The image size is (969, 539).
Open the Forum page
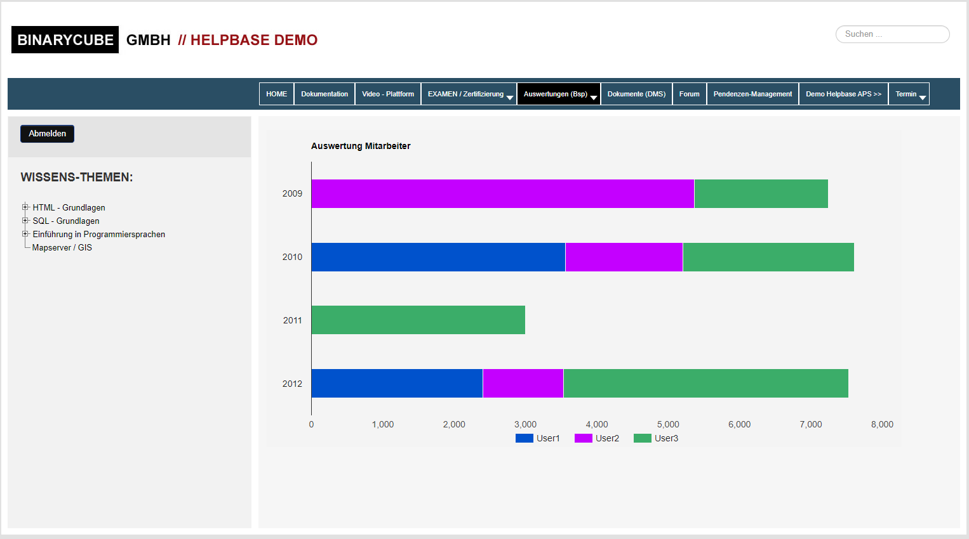689,94
